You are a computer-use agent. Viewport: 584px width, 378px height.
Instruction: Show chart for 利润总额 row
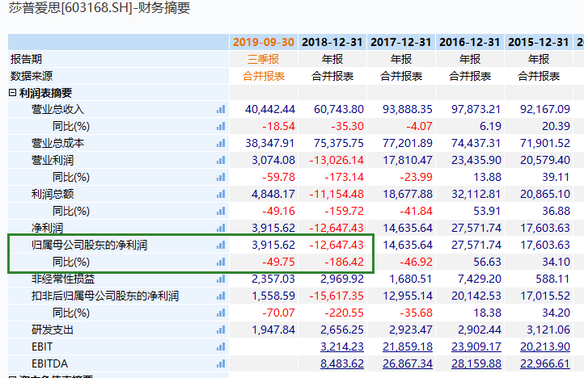tap(220, 194)
